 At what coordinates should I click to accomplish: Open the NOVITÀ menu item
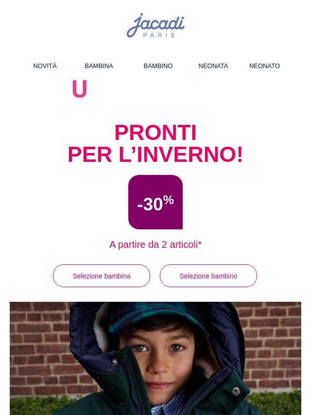[x=45, y=66]
